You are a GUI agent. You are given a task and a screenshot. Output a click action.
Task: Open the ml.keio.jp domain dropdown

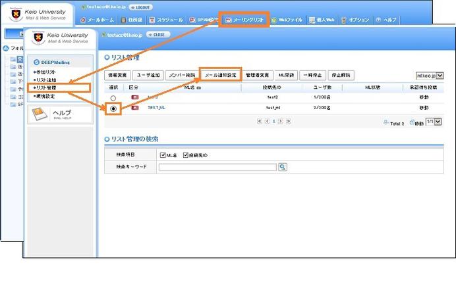(x=430, y=76)
